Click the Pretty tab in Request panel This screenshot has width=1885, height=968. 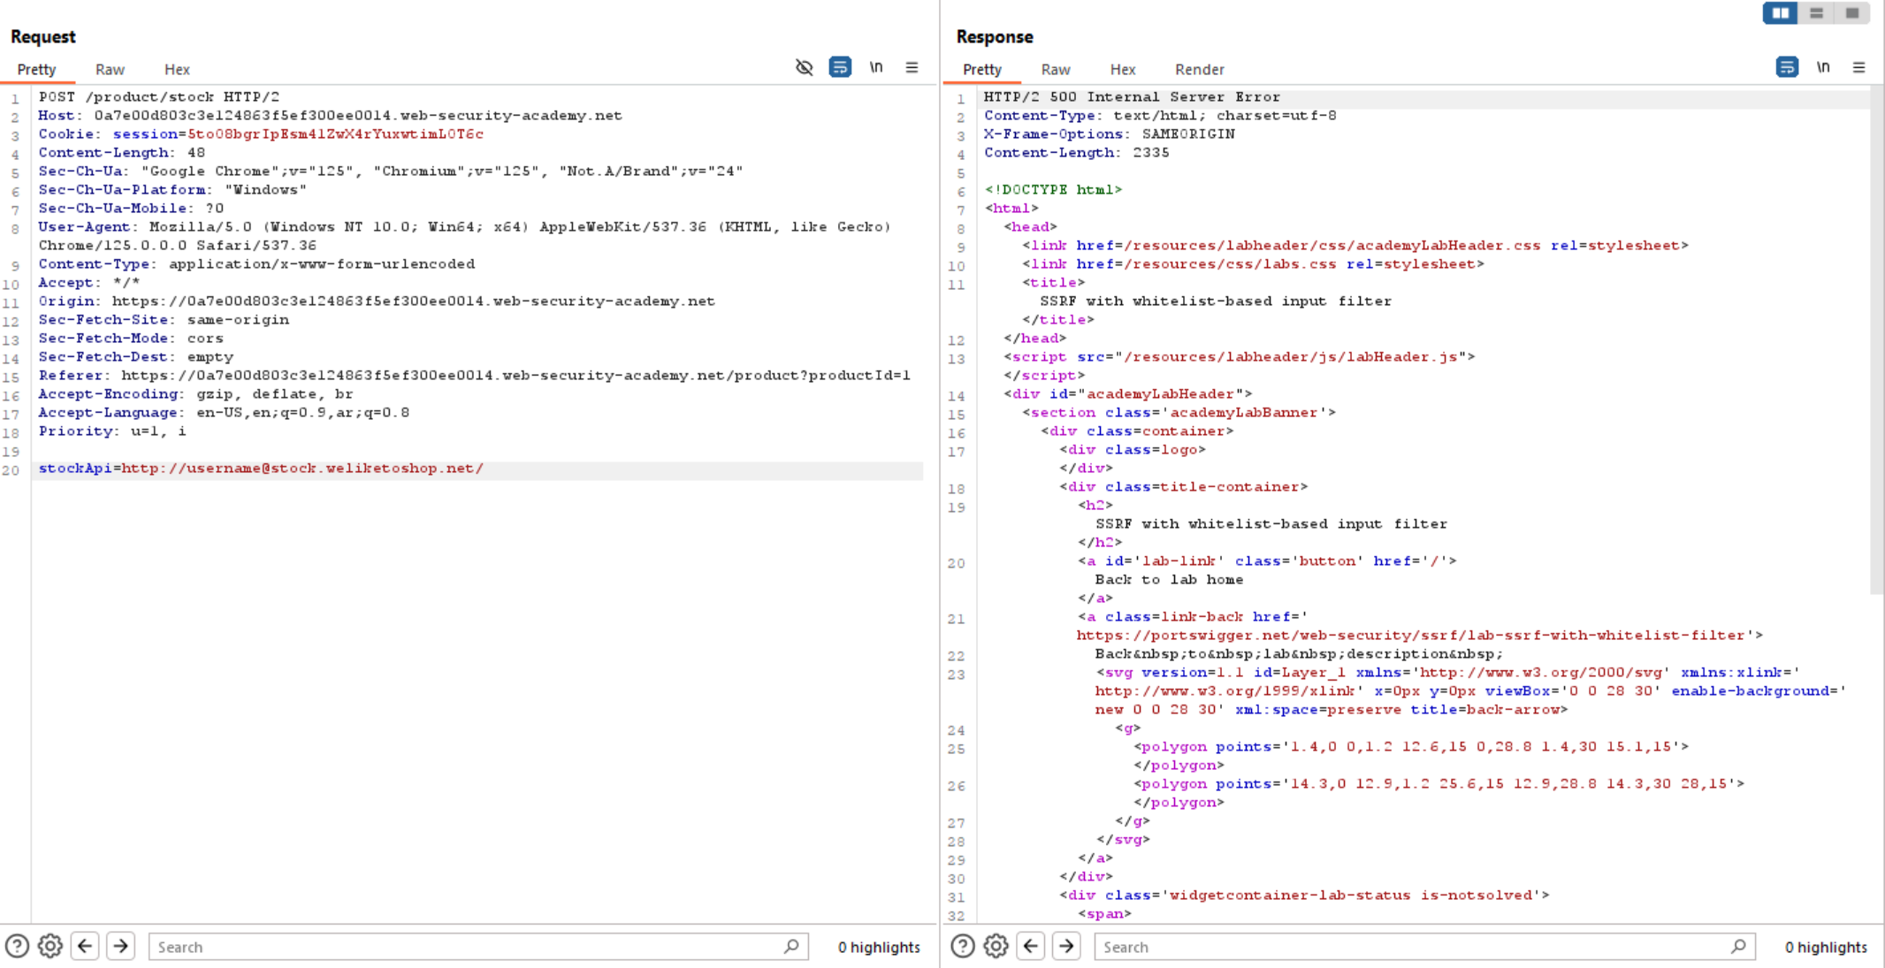[35, 69]
